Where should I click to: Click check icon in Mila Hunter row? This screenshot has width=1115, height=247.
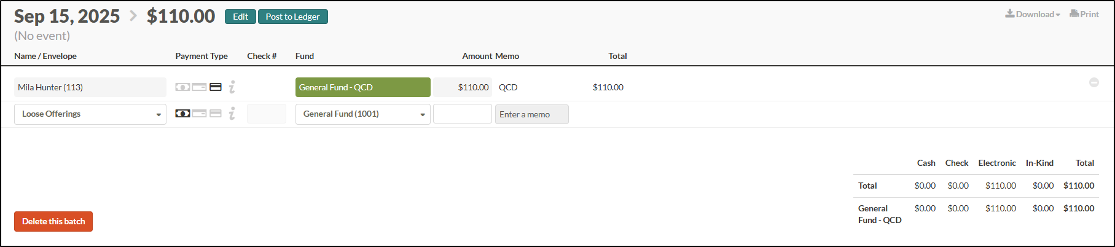click(x=199, y=87)
